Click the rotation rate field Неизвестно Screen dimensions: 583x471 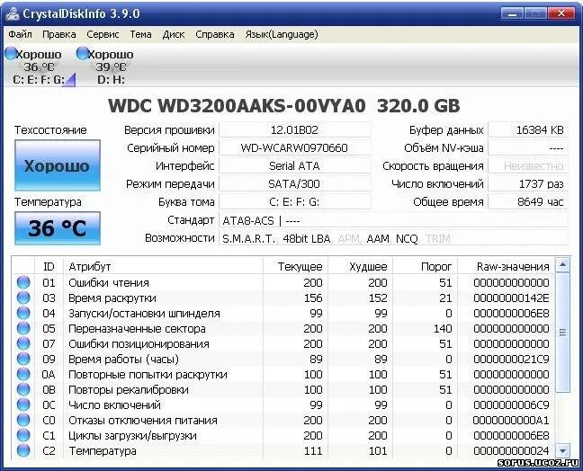coord(528,165)
